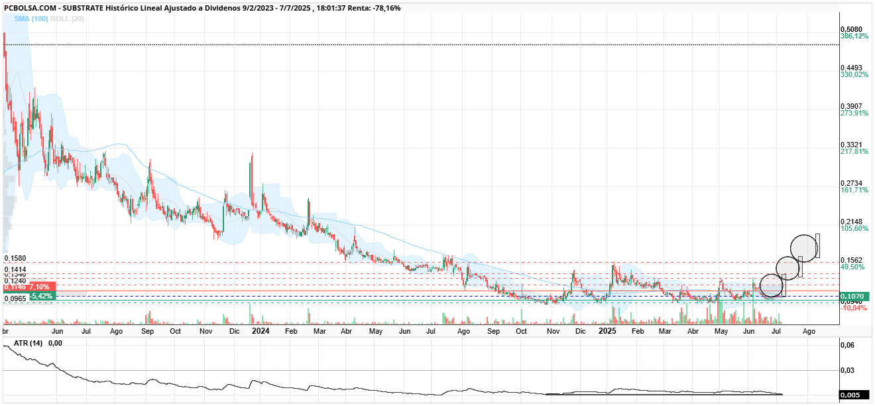Screen dimensions: 875x406
Task: Click the 0,03 ATR scale label
Action: pos(846,371)
